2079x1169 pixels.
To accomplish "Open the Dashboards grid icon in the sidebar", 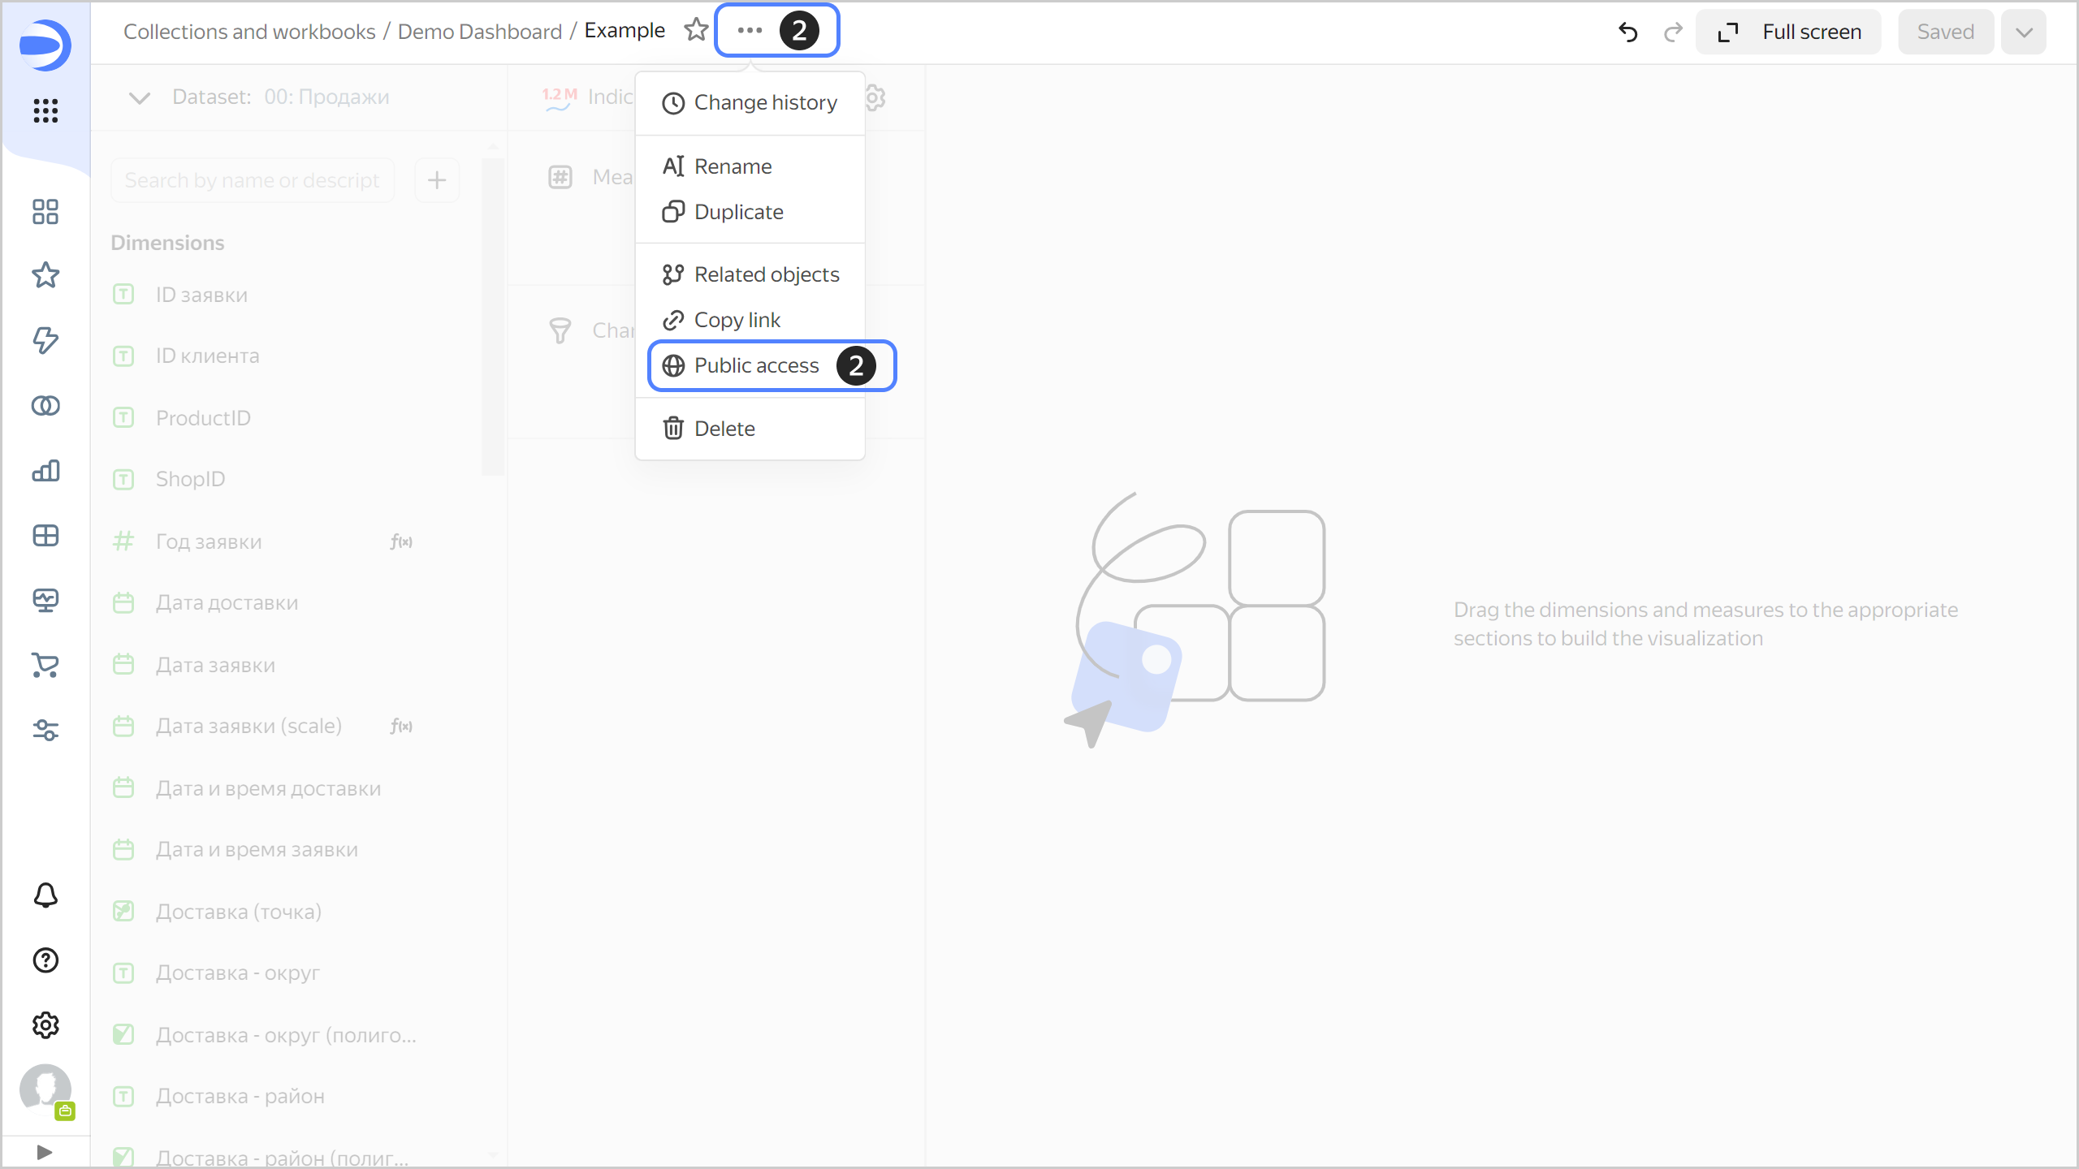I will point(45,211).
